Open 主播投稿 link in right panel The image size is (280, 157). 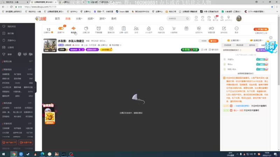(234, 40)
